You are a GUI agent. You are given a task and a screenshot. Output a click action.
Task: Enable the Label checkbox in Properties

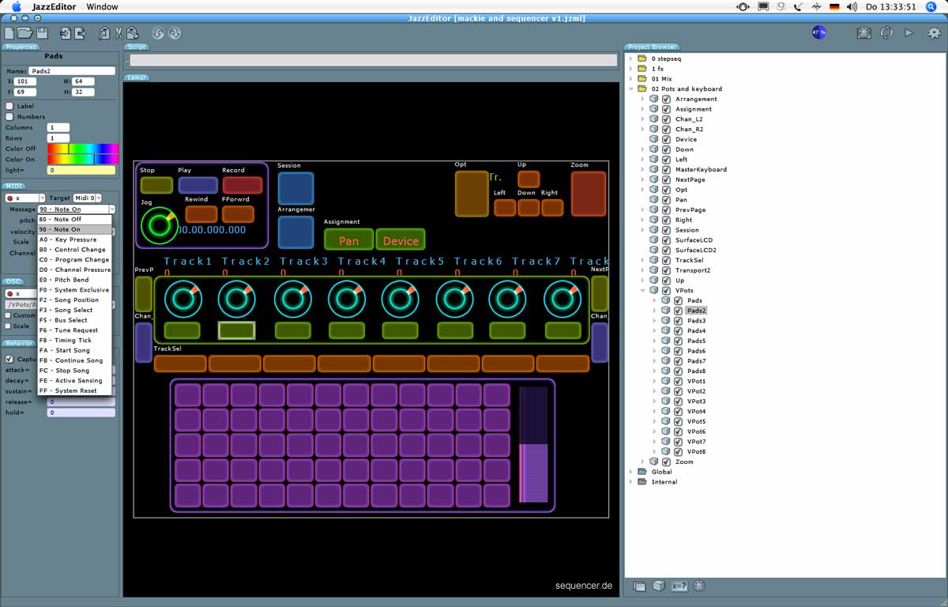coord(9,106)
